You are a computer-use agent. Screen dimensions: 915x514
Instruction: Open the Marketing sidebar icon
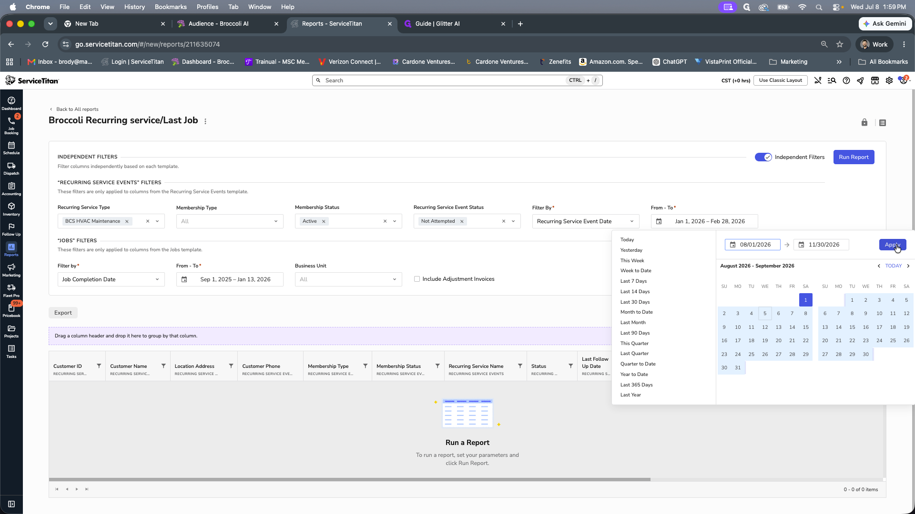coord(11,270)
